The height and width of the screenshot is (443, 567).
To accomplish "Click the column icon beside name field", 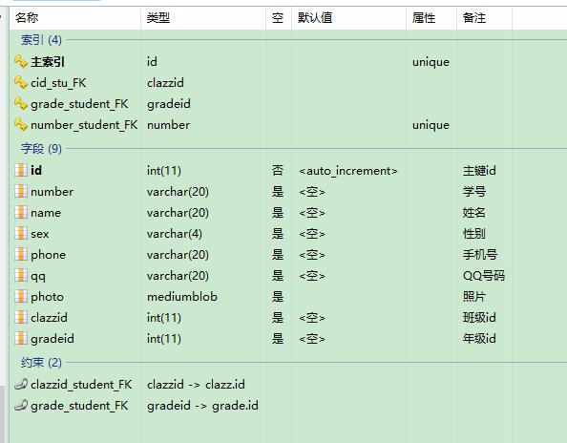I will pos(21,212).
